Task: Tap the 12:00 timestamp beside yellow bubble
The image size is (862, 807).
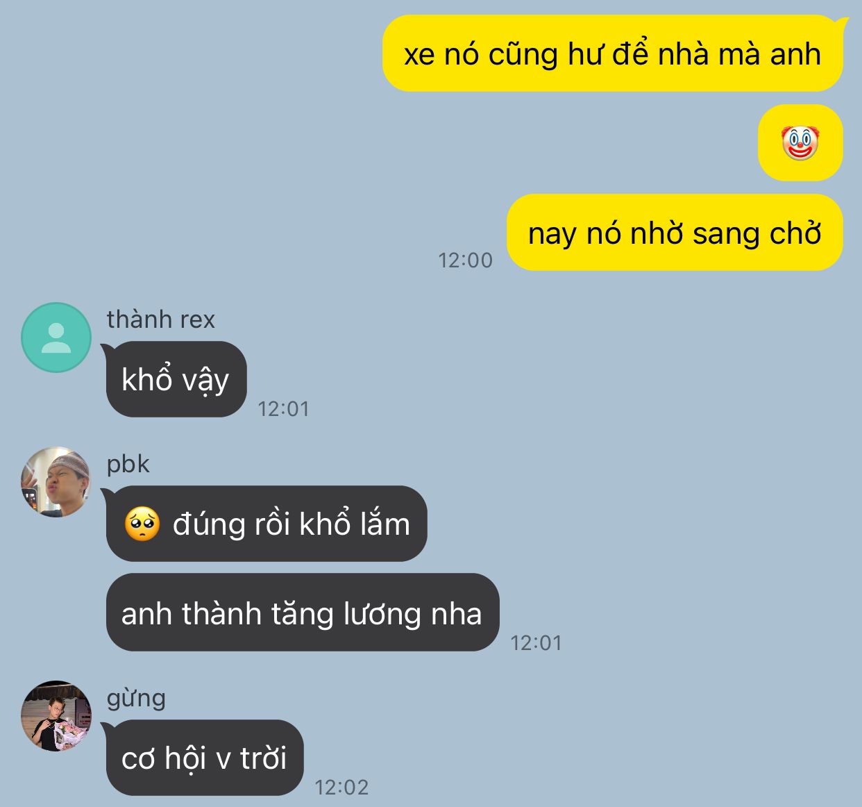Action: 465,260
